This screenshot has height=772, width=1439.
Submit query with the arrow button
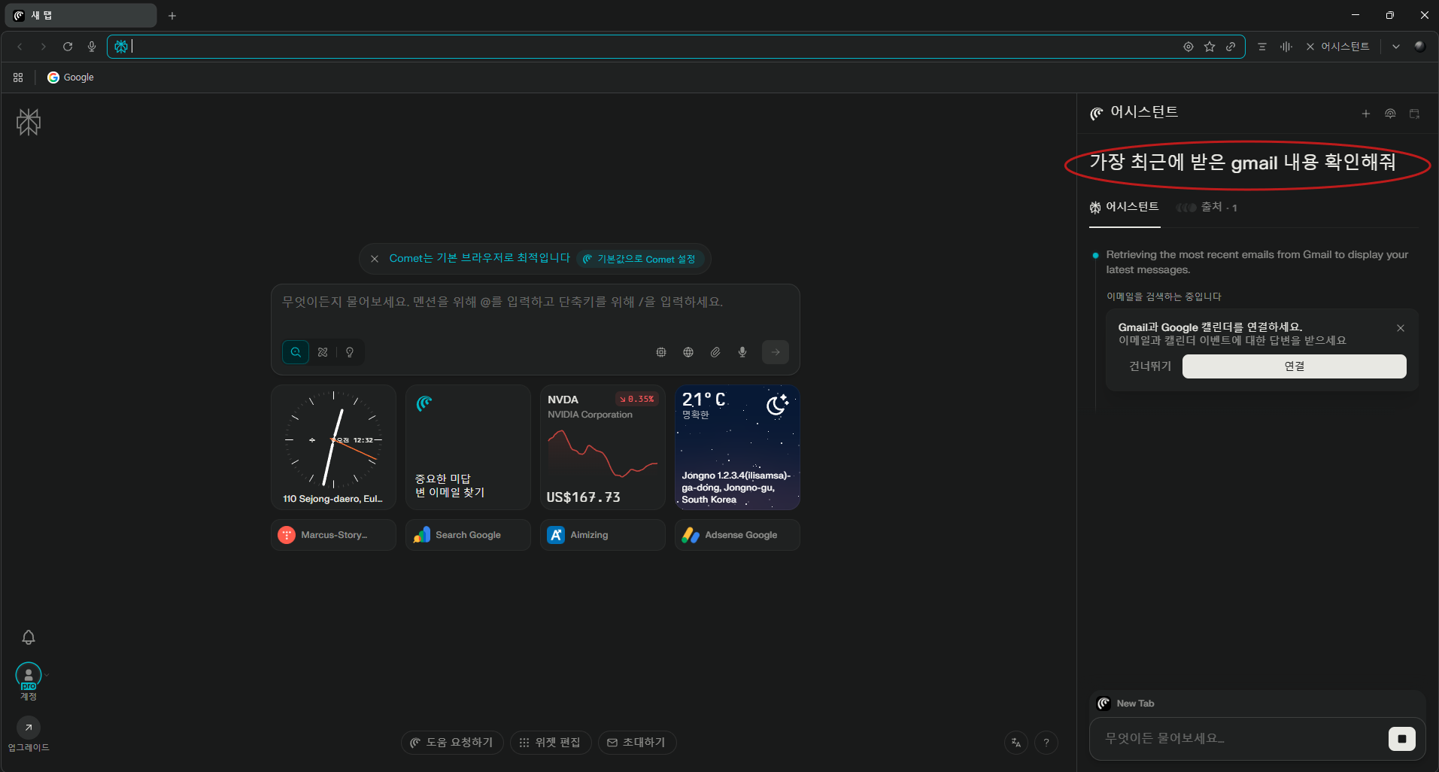tap(776, 352)
